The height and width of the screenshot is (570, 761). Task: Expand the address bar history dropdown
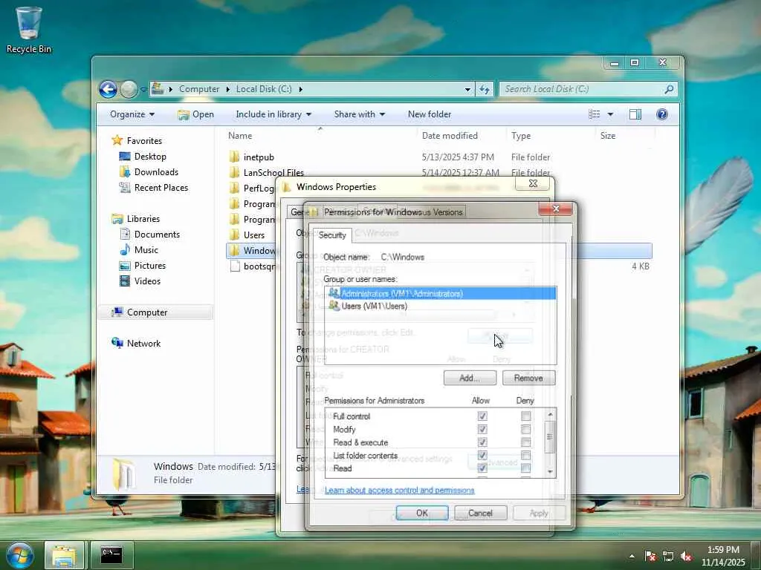(x=467, y=90)
